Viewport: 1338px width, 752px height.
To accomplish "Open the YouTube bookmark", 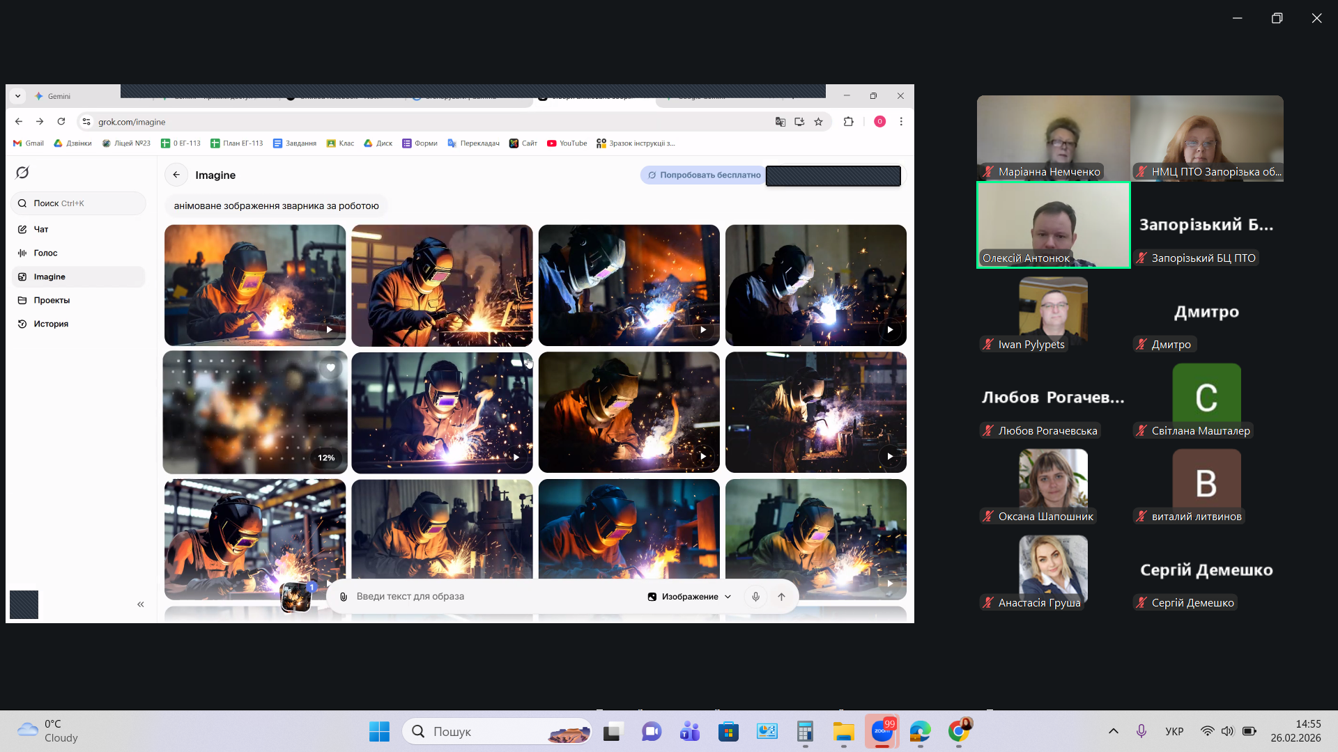I will coord(567,143).
